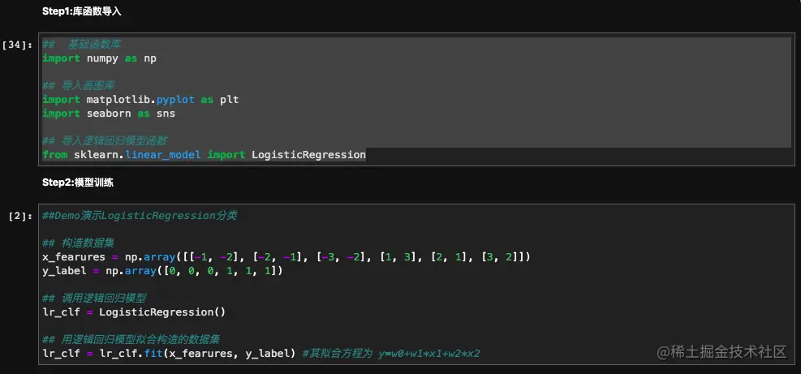Place cursor in the y_label array line

(162, 271)
